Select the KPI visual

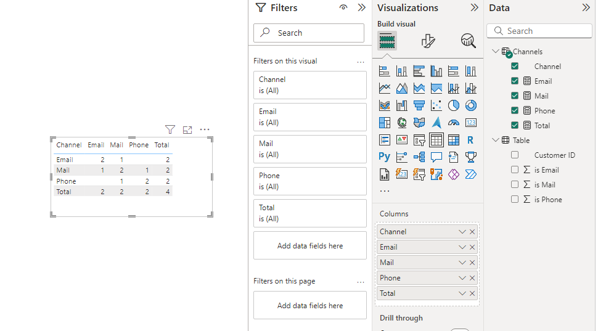click(401, 140)
